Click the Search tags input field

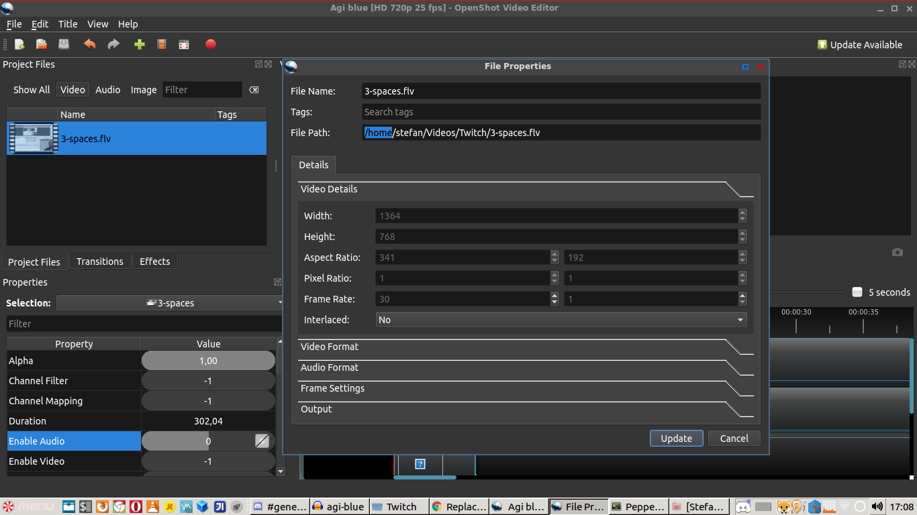(561, 112)
